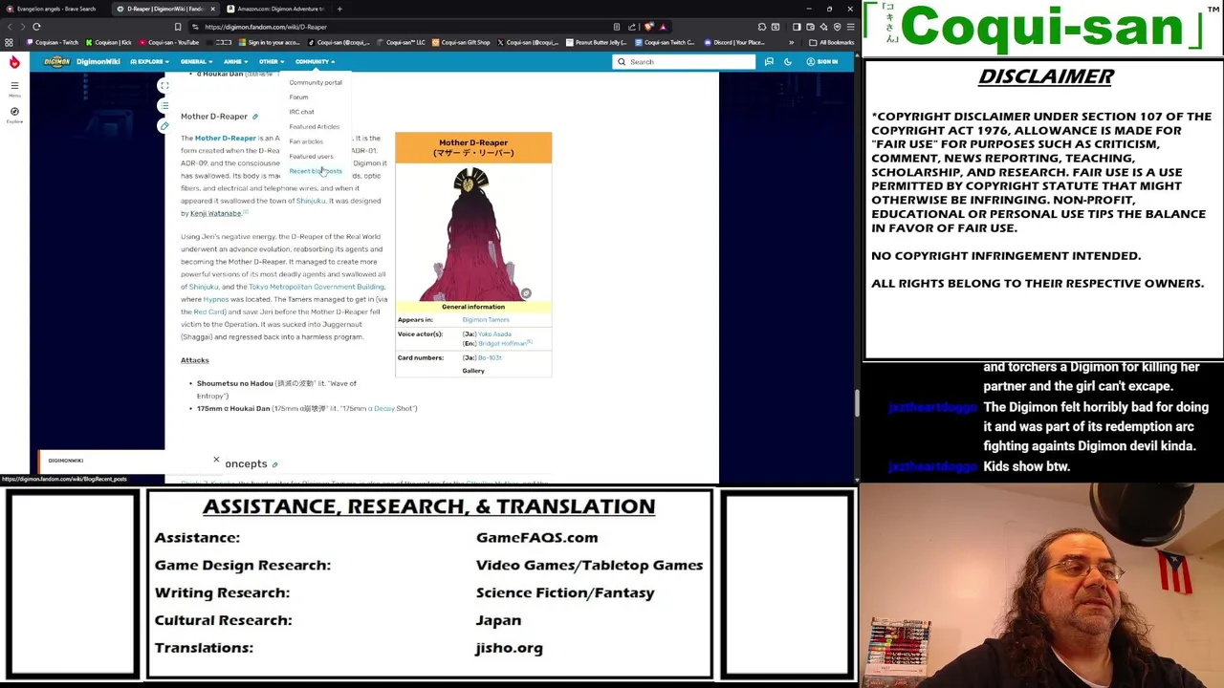1224x688 pixels.
Task: Open the Discord bookmark
Action: point(735,42)
